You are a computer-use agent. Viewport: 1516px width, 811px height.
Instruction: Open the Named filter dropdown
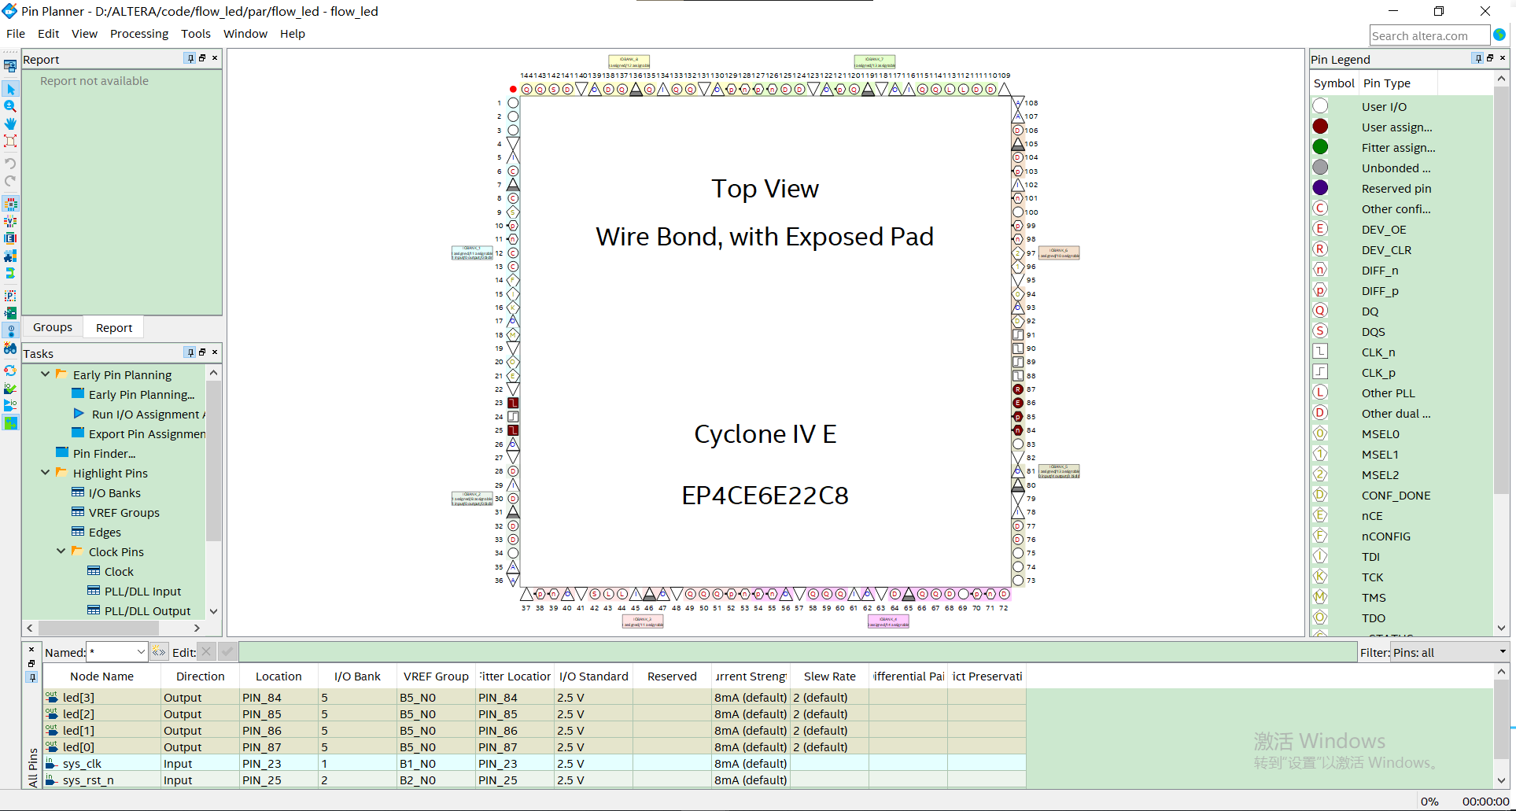pos(141,651)
